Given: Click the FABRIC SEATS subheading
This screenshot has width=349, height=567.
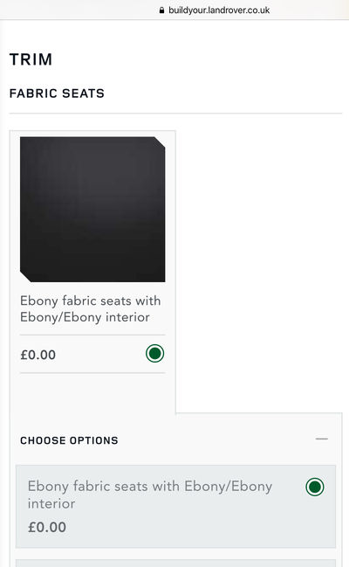Looking at the screenshot, I should click(57, 93).
